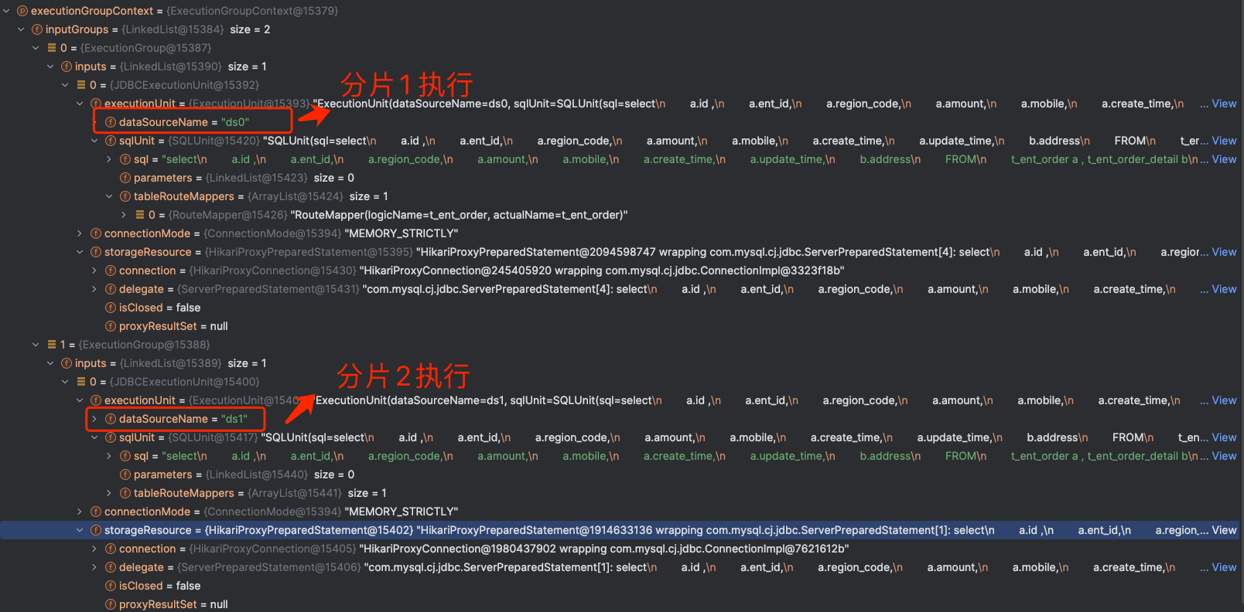This screenshot has width=1244, height=612.
Task: Click the element icon of RouteMapper@15426
Action: 140,215
